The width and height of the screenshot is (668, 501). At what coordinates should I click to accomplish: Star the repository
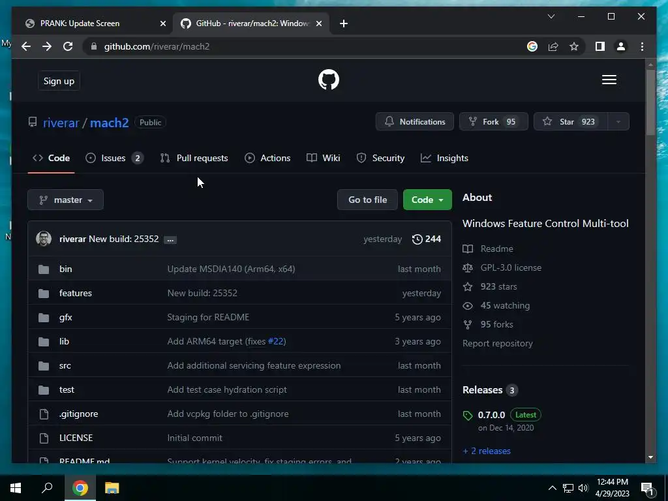click(570, 122)
